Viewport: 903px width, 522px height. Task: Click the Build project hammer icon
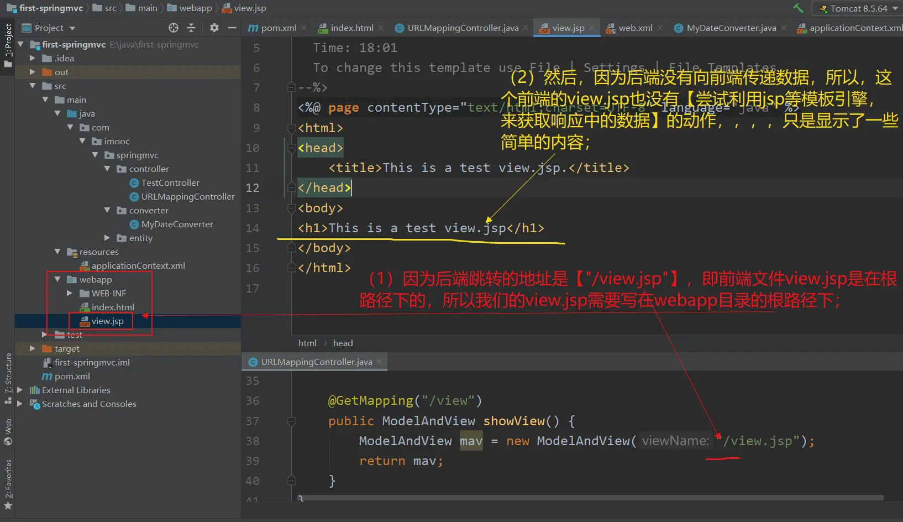(798, 8)
